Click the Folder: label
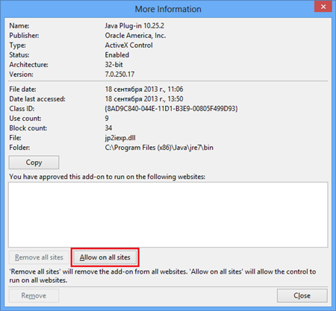 19,148
